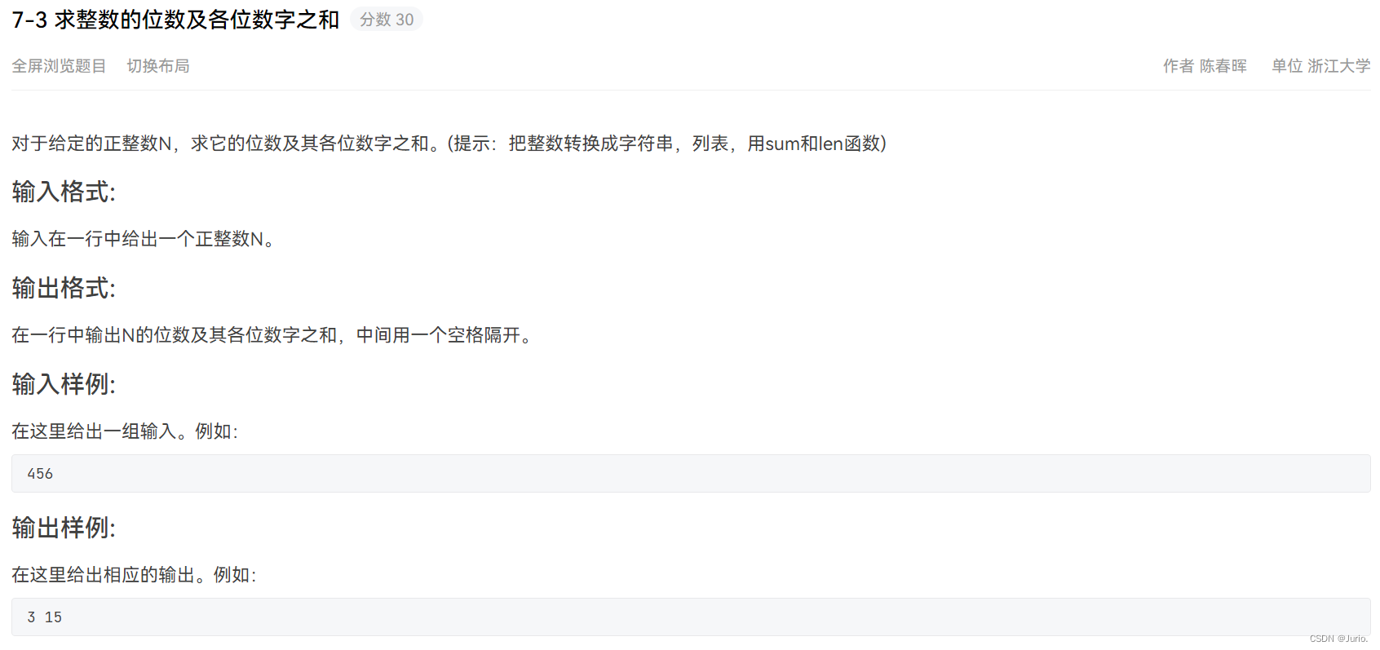Click the output format text about 空格隔开
Screen dimensions: 1380x650
coord(272,335)
